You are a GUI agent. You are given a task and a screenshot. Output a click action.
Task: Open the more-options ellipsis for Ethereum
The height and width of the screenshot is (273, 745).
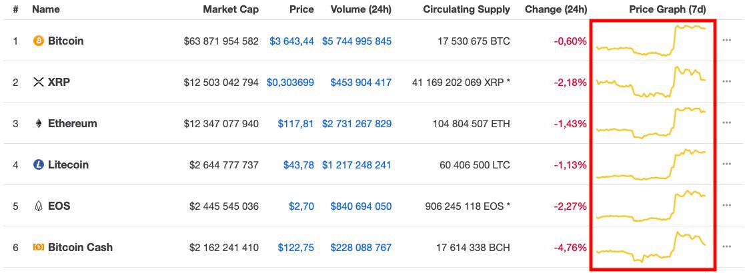click(x=727, y=124)
